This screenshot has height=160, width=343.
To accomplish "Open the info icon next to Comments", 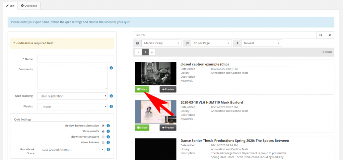I will click(111, 68).
